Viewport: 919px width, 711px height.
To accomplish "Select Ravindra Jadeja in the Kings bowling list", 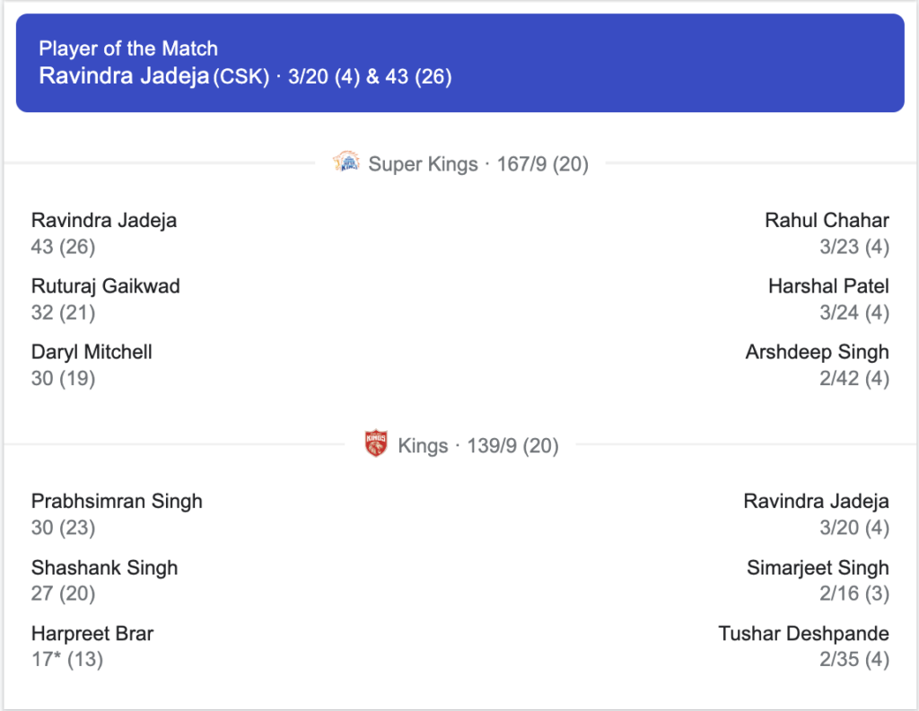I will (816, 514).
